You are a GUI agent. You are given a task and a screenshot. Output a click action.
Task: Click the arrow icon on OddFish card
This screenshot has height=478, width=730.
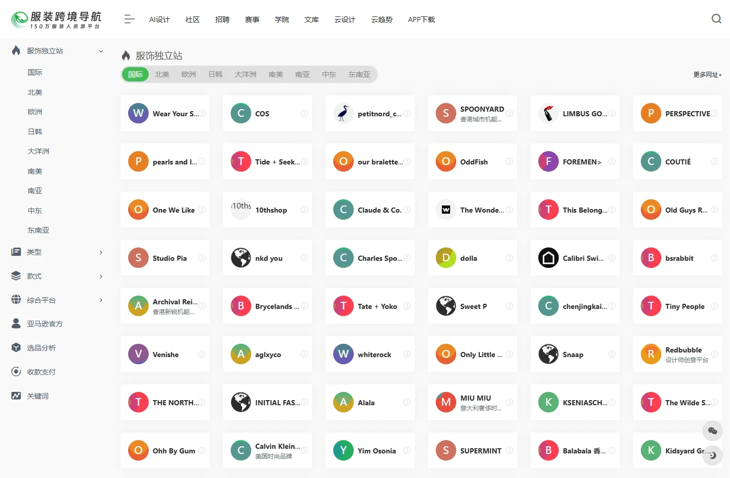(510, 161)
